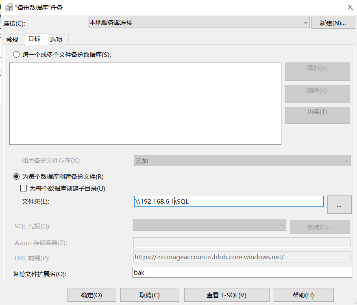Screen dimensions: 357x305
Task: Click the 新建(N)... connection button
Action: 333,23
